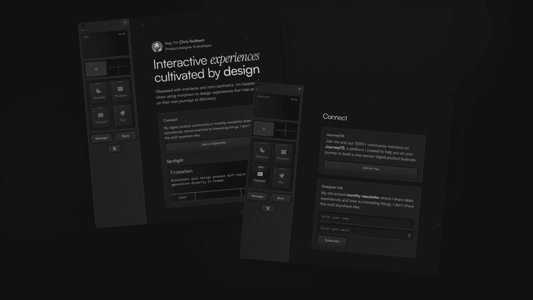Screen dimensions: 533x300
Task: Click the Join or Subscribe button
Action: click(x=214, y=144)
